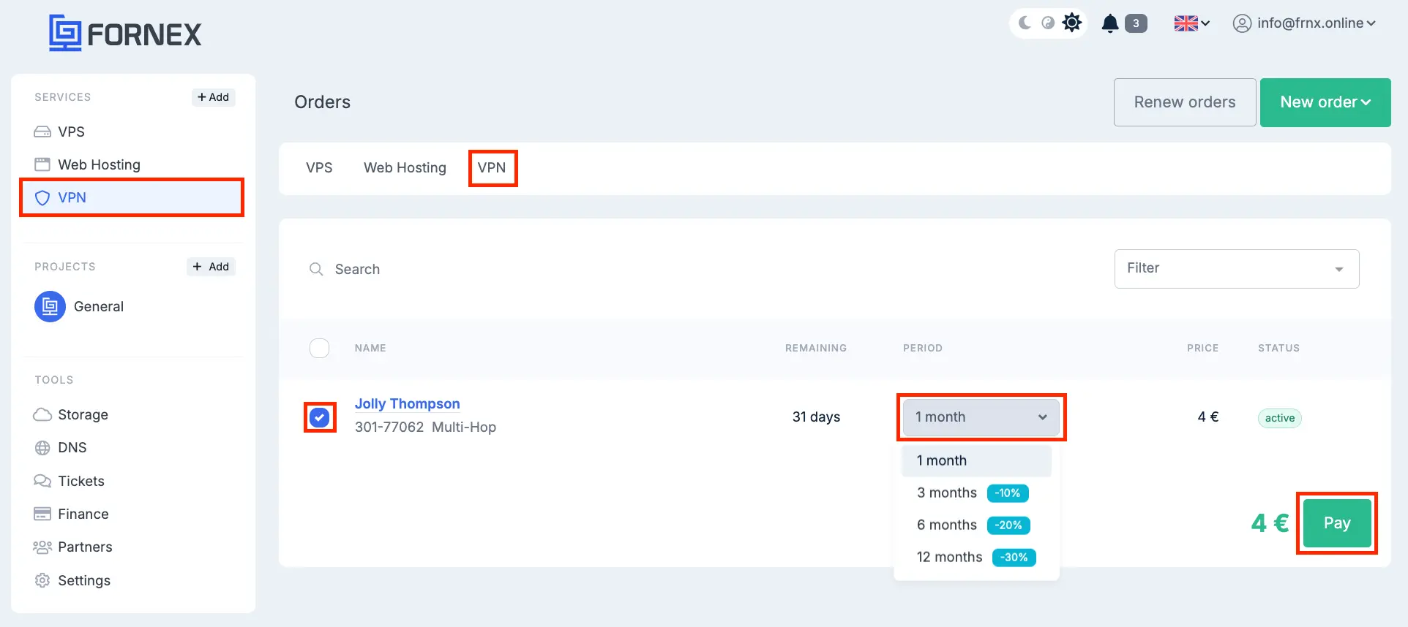This screenshot has width=1408, height=627.
Task: Click the 31 days remaining value
Action: (816, 417)
